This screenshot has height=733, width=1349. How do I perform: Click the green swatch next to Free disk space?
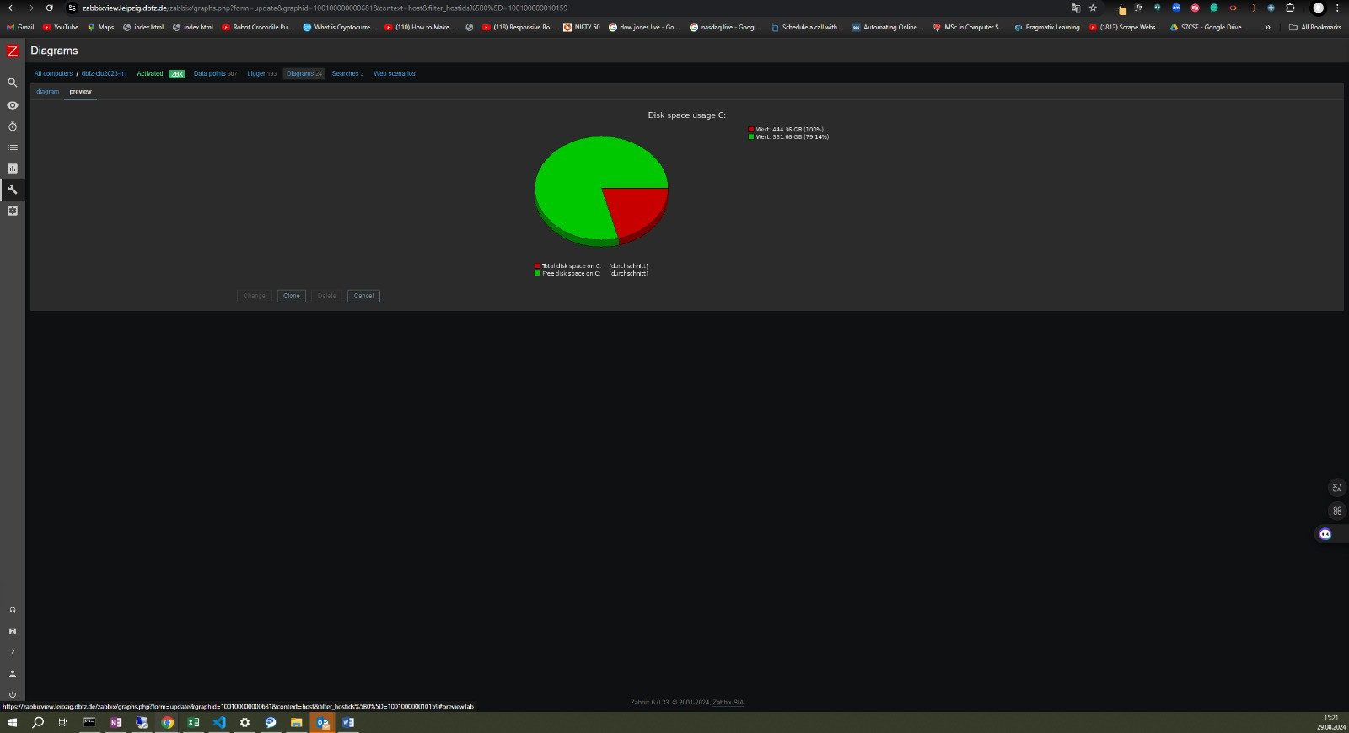pyautogui.click(x=537, y=274)
